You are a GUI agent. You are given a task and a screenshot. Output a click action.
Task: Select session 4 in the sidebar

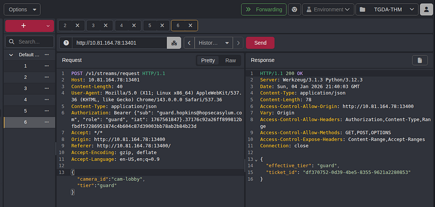pyautogui.click(x=26, y=100)
